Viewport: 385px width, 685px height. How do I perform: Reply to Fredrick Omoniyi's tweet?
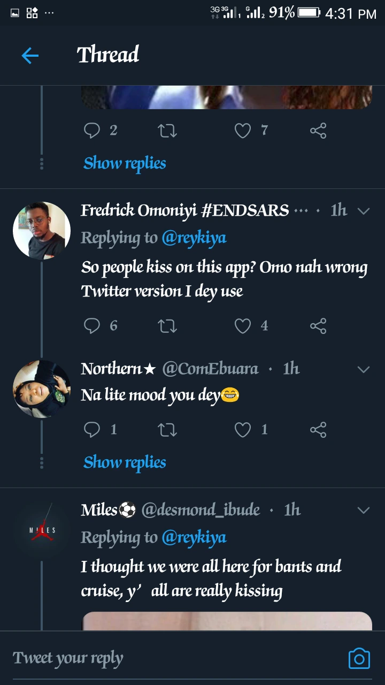click(x=93, y=325)
